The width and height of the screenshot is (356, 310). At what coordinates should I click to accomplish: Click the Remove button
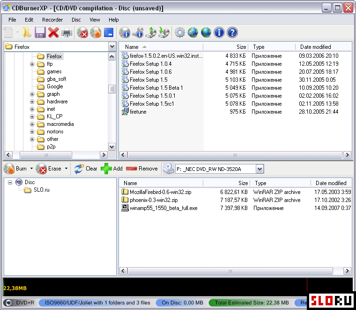[141, 169]
